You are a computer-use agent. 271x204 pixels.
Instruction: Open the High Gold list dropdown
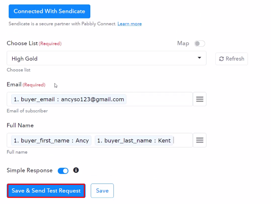(x=106, y=58)
